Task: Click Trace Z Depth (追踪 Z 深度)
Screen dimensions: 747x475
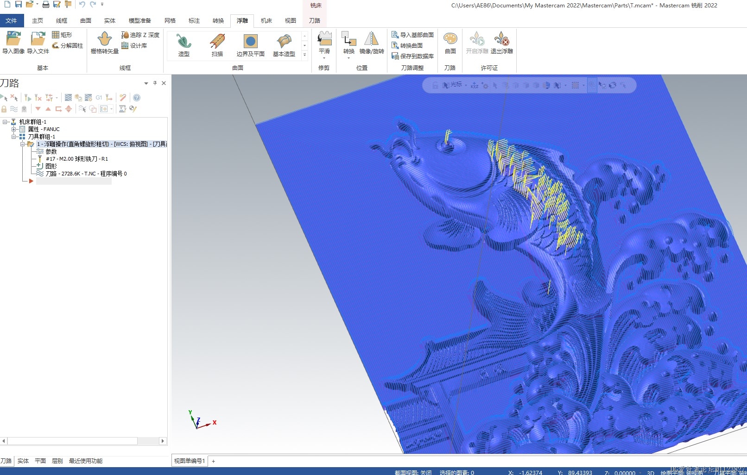Action: click(140, 35)
